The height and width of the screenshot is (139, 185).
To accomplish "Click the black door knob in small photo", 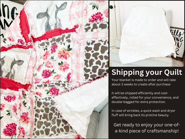I will tap(111, 7).
